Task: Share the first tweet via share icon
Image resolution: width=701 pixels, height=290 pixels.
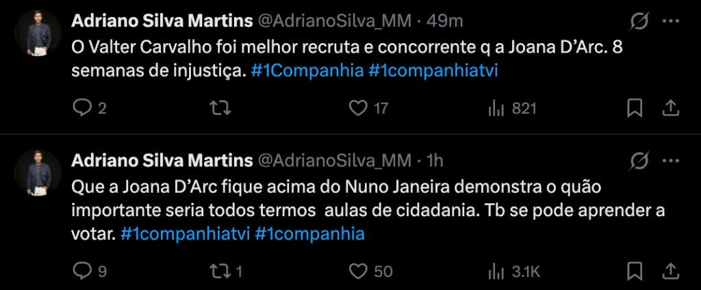Action: (671, 108)
